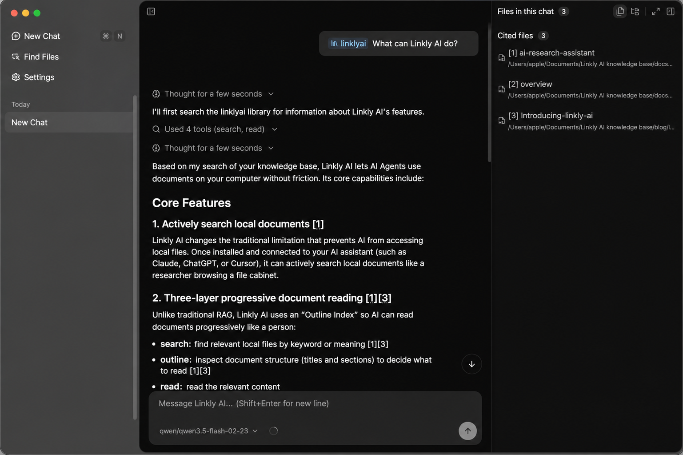Image resolution: width=683 pixels, height=455 pixels.
Task: Click the green macOS fullscreen button
Action: point(37,13)
